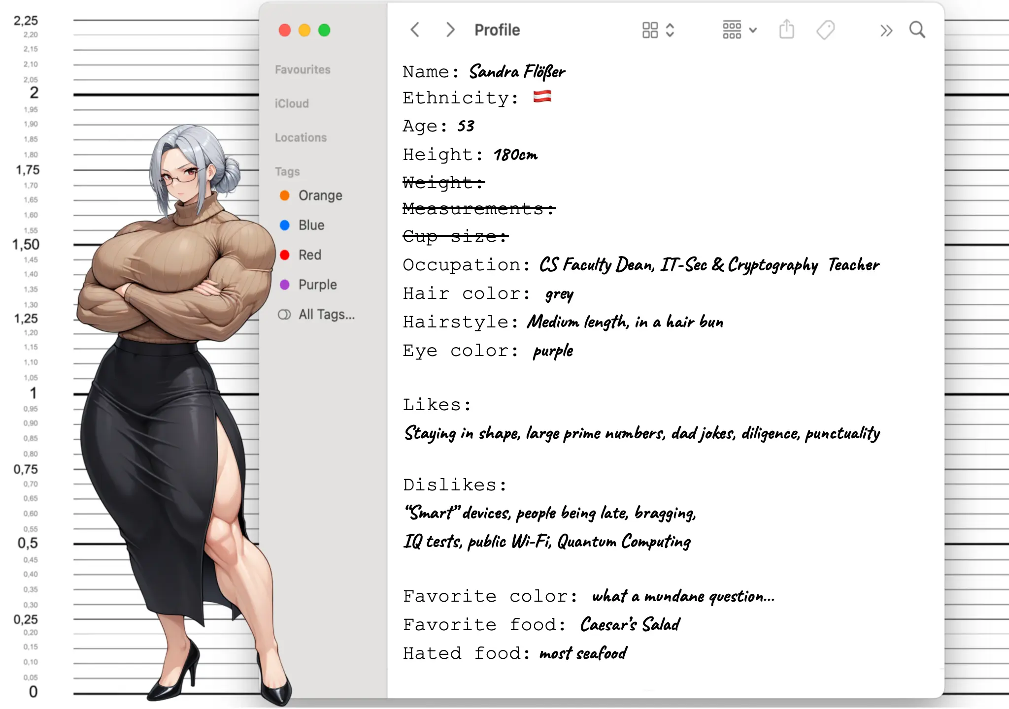This screenshot has width=1009, height=709.
Task: Open the Search magnifier icon
Action: point(917,30)
